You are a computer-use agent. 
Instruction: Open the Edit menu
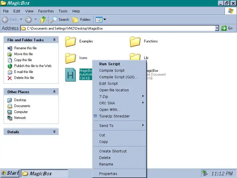[x=17, y=11]
